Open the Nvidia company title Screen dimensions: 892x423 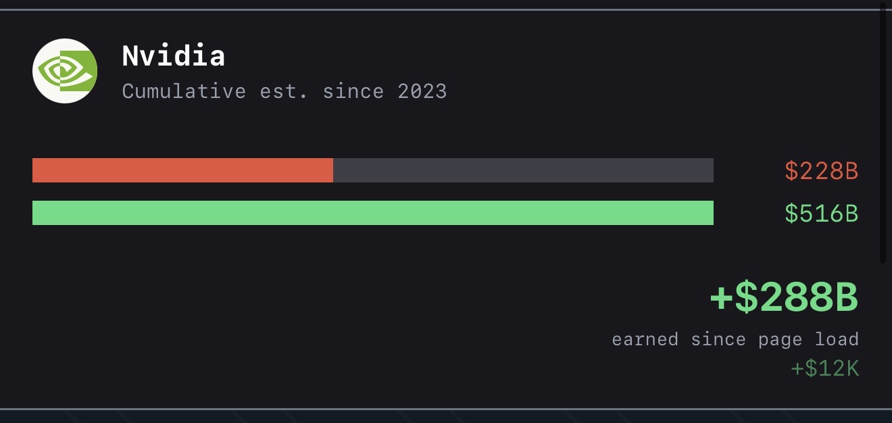[173, 56]
